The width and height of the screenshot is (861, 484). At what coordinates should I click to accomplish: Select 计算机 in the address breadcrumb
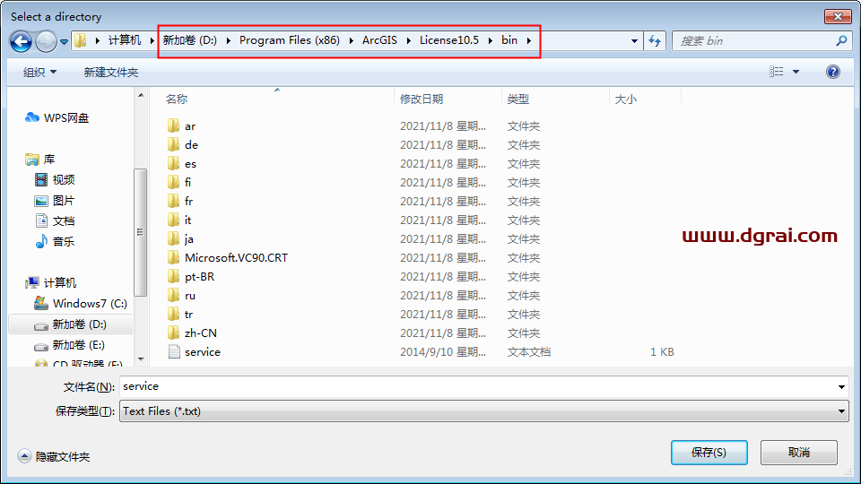[124, 40]
